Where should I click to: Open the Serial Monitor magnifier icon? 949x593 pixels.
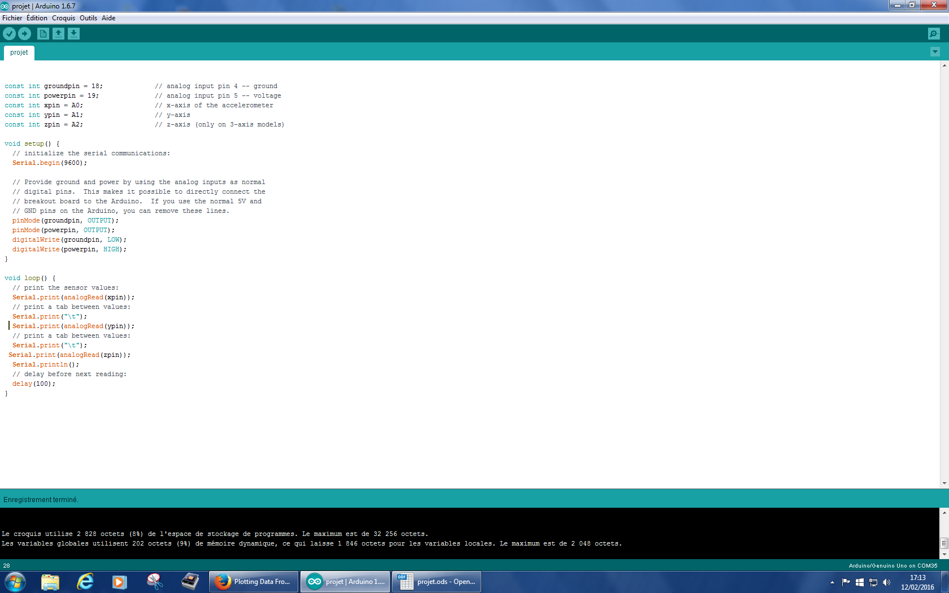(x=934, y=34)
